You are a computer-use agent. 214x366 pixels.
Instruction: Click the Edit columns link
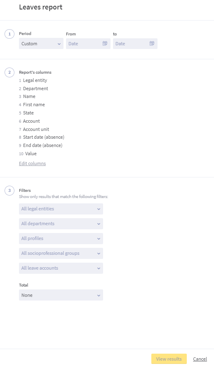pos(32,163)
